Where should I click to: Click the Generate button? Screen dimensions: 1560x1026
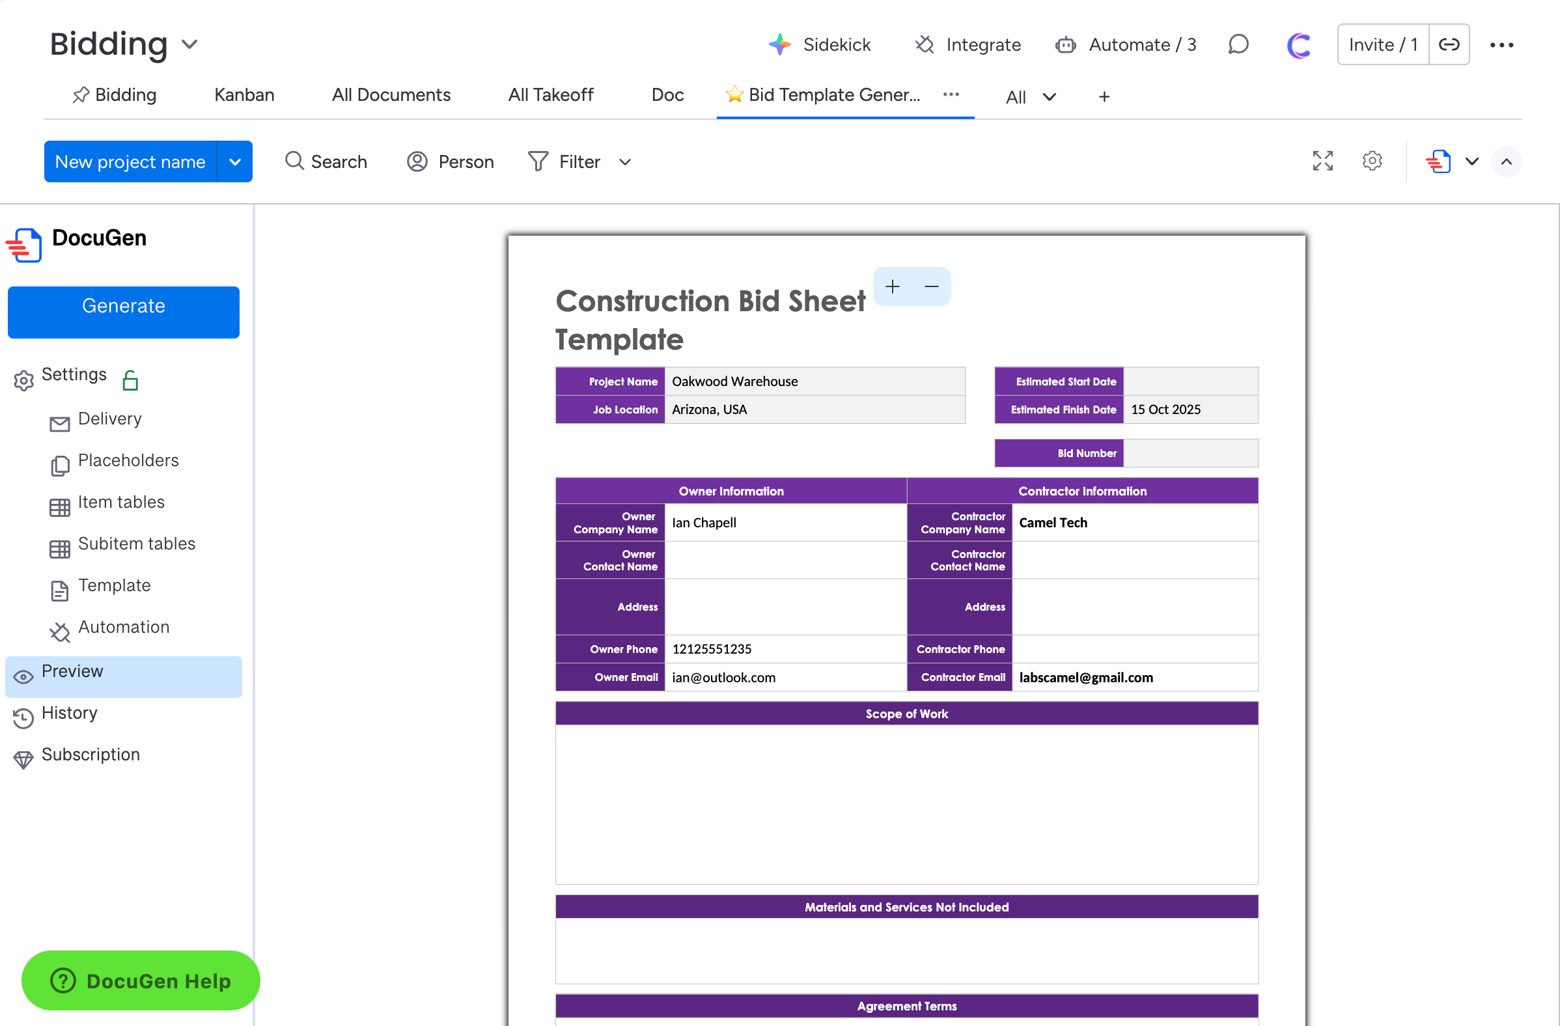[123, 312]
